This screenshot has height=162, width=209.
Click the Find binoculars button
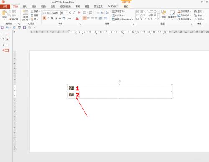pyautogui.click(x=198, y=11)
